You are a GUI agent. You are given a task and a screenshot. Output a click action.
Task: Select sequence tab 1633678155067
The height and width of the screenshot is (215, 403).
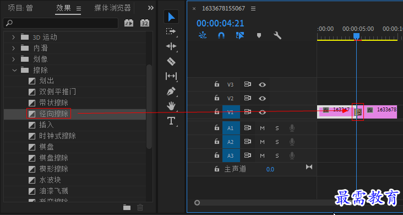coord(224,8)
